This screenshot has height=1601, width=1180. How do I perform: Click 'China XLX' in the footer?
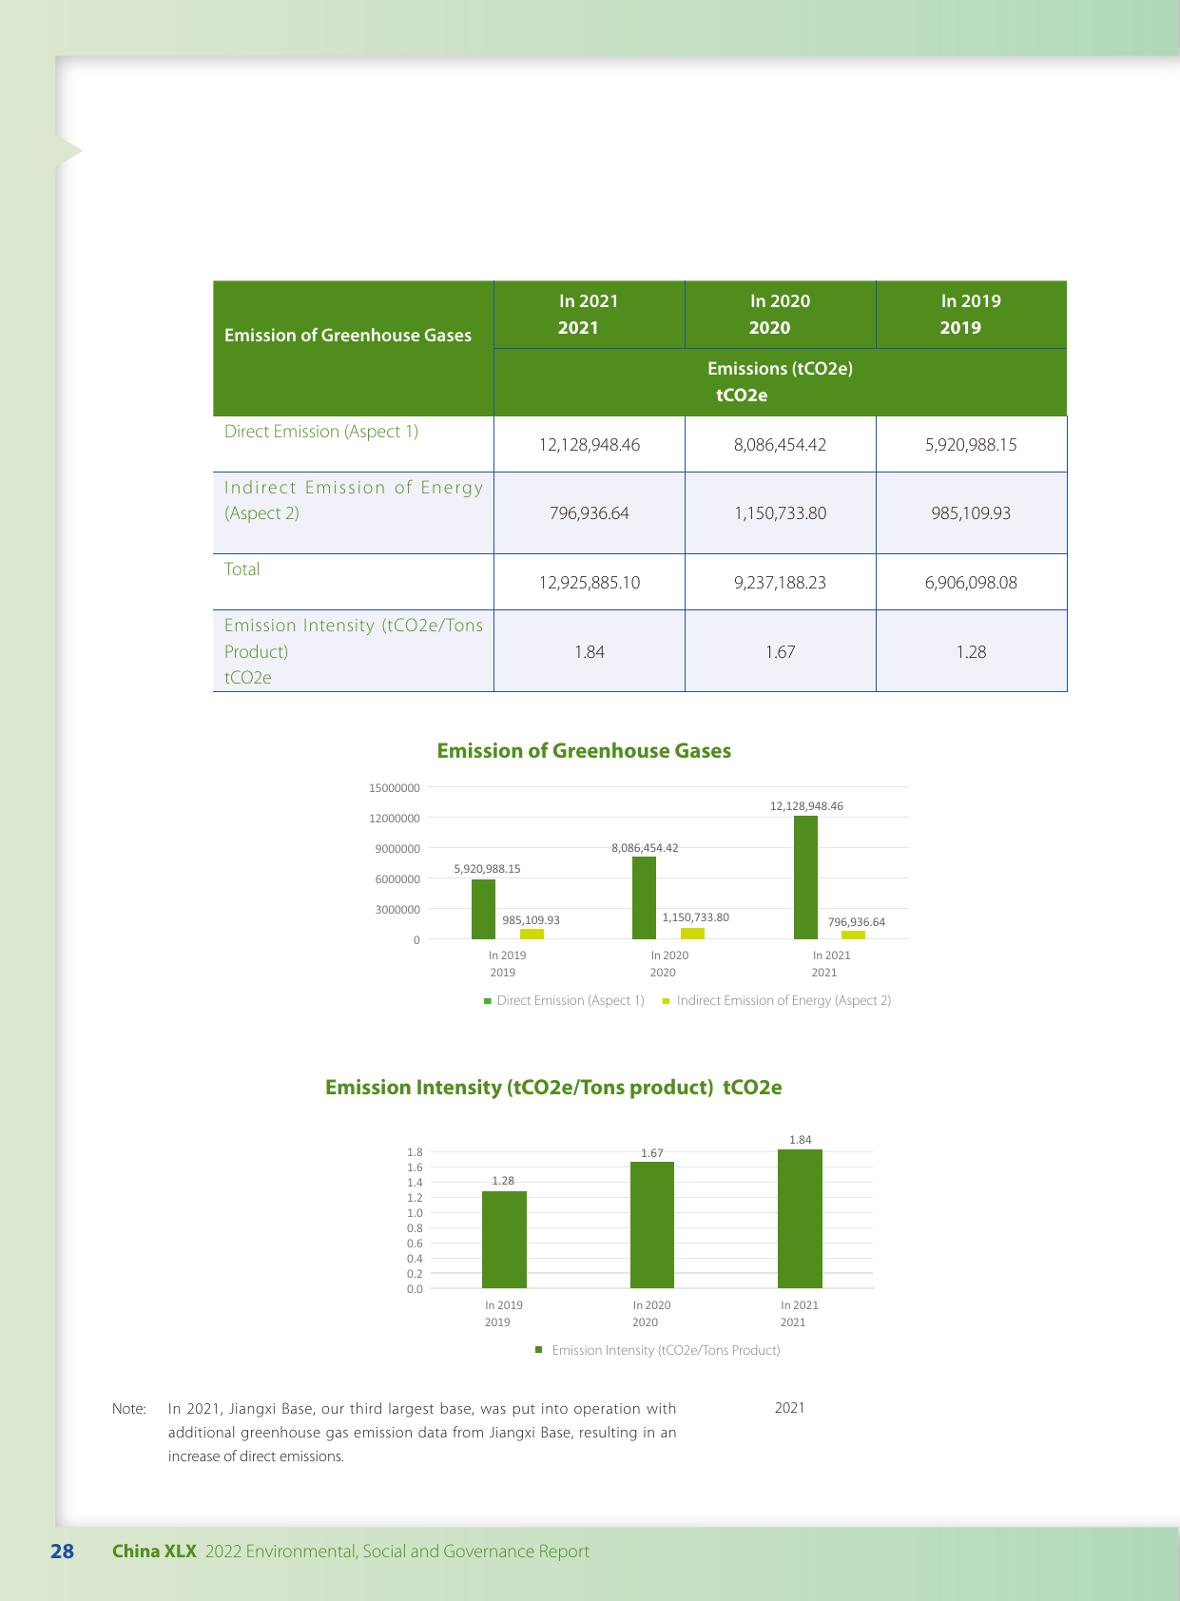[x=154, y=1552]
